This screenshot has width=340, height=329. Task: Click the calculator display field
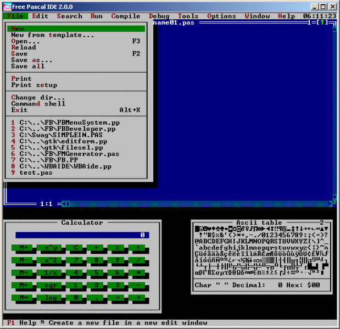(x=81, y=235)
